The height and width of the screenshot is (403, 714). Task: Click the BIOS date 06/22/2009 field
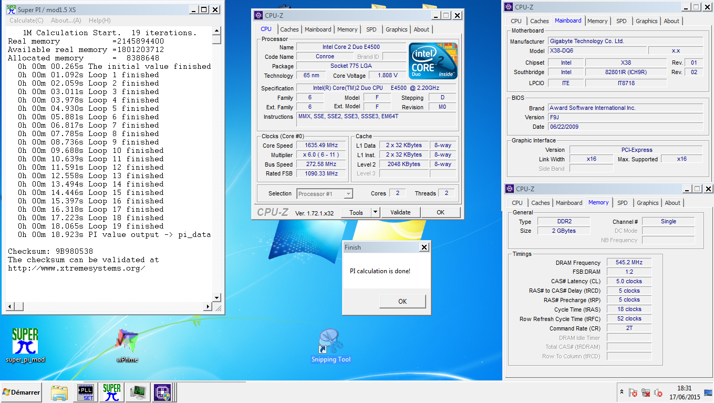[625, 127]
